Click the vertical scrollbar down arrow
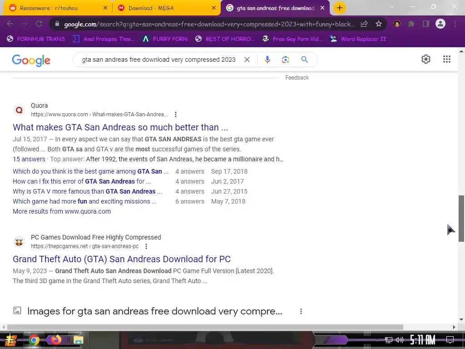Viewport: 465px width, 349px height. click(461, 319)
